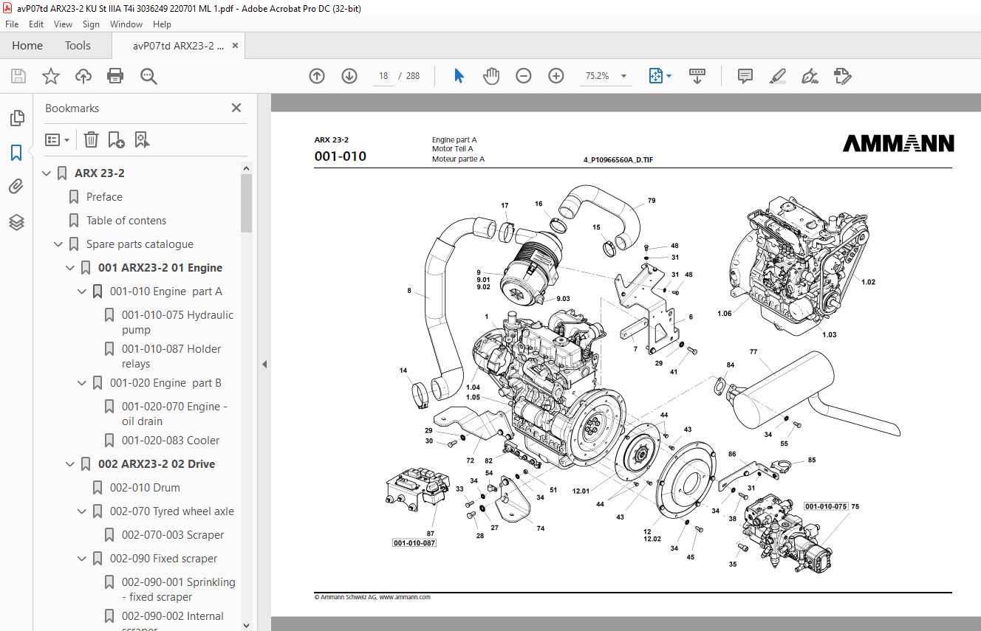Select the Highlight text tool

point(777,76)
